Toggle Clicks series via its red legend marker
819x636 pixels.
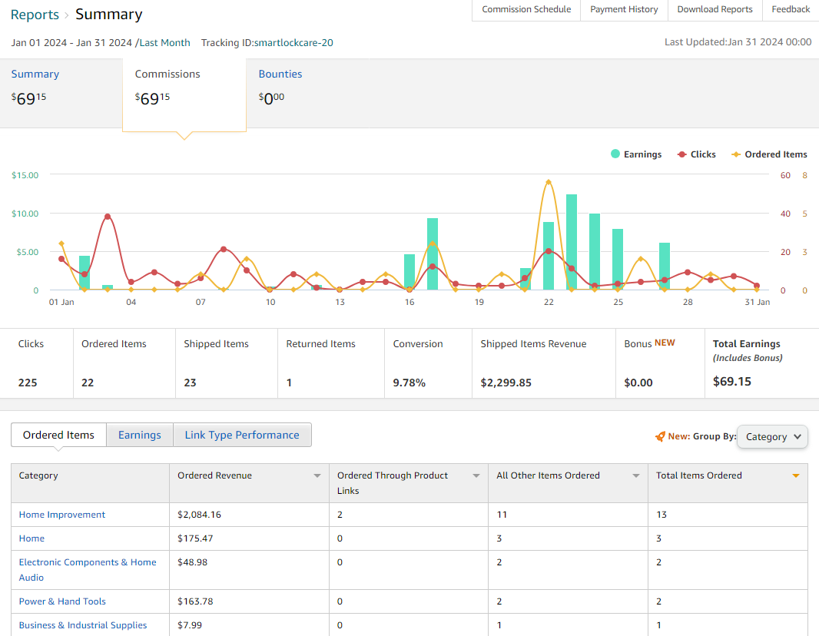[x=681, y=154]
